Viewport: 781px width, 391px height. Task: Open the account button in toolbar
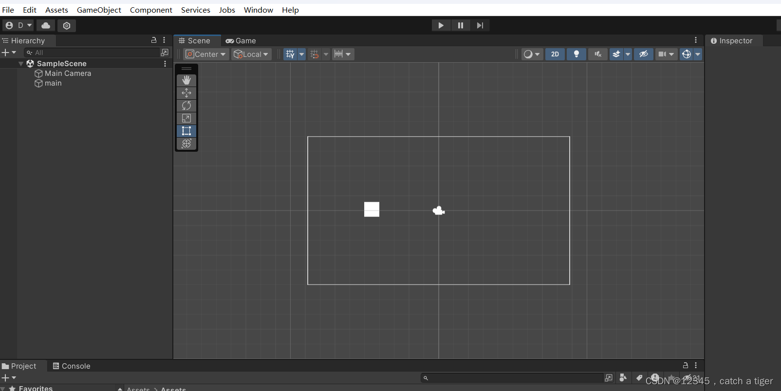(x=18, y=25)
